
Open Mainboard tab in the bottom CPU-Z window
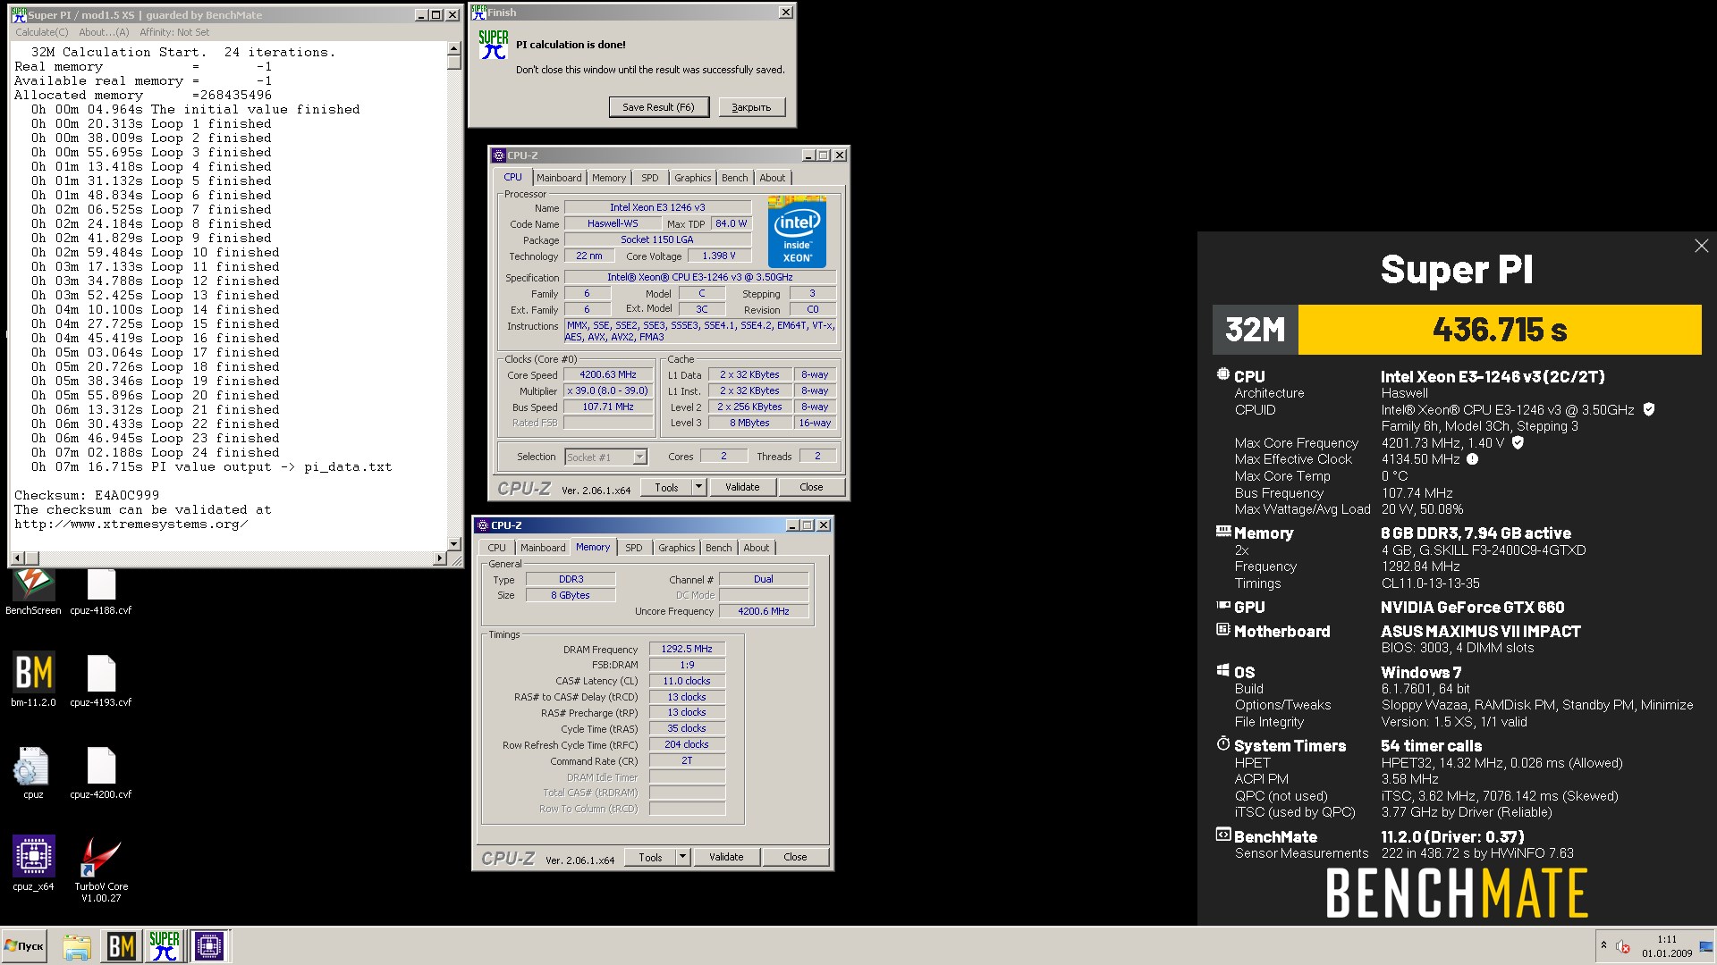[x=543, y=548]
